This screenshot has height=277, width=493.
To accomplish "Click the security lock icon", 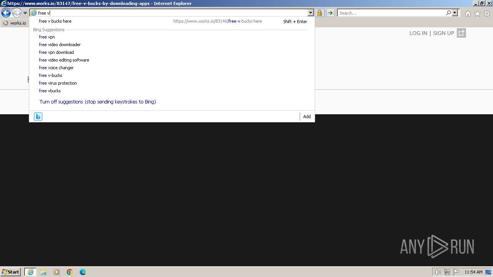I will click(x=319, y=13).
